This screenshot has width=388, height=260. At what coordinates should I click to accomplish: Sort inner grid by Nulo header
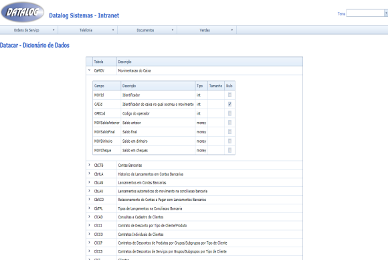pyautogui.click(x=229, y=86)
